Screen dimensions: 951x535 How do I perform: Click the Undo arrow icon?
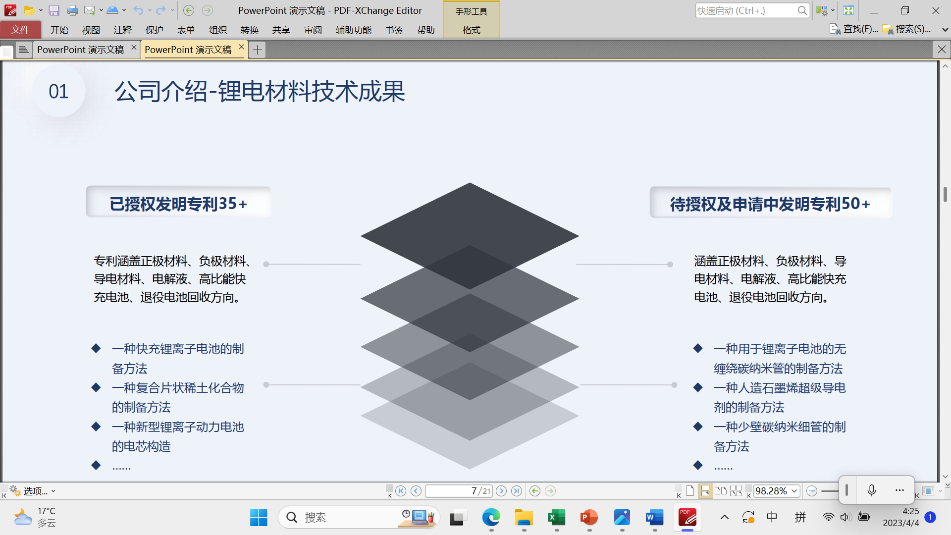point(138,10)
